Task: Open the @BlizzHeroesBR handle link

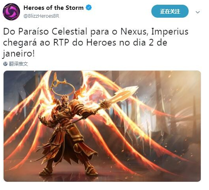Action: pos(41,16)
